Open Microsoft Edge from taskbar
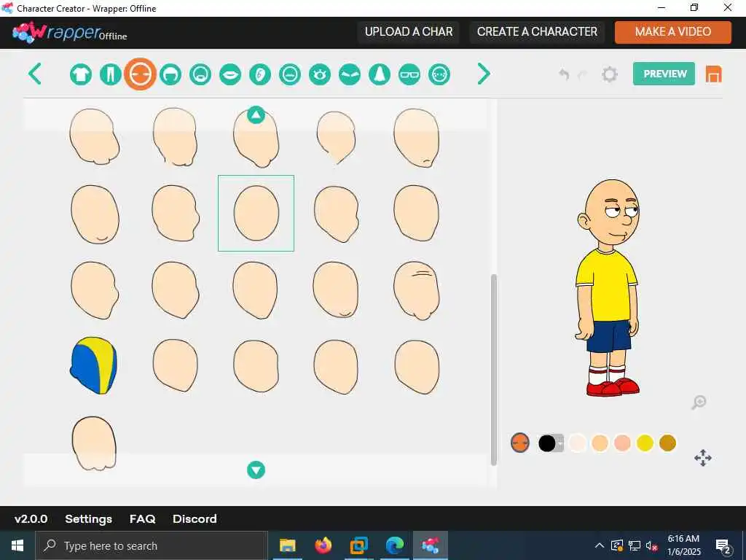 tap(394, 545)
